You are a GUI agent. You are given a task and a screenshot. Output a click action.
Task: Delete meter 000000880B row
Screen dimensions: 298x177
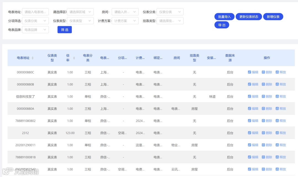coord(267,84)
